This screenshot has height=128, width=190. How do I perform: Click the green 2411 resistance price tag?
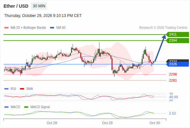coord(177,35)
